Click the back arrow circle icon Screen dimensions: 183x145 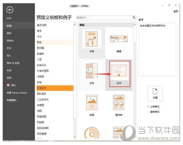pos(10,10)
